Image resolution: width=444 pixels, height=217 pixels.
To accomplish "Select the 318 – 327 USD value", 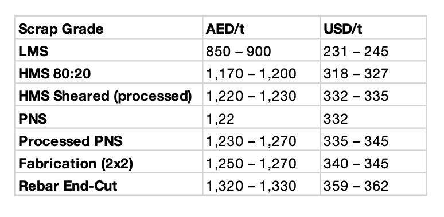I will tap(356, 74).
